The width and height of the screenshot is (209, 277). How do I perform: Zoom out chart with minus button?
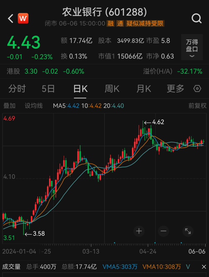(x=163, y=231)
